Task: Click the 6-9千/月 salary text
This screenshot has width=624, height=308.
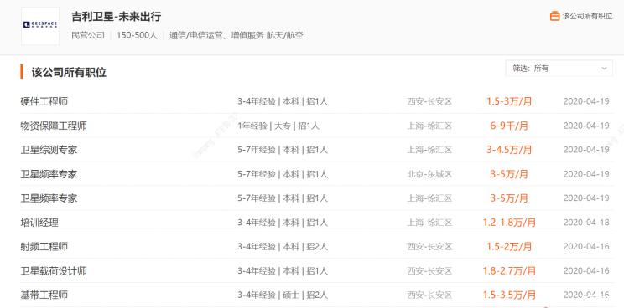Action: click(x=509, y=126)
